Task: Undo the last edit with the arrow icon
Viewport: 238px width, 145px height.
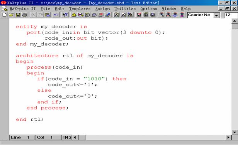Action: click(56, 15)
